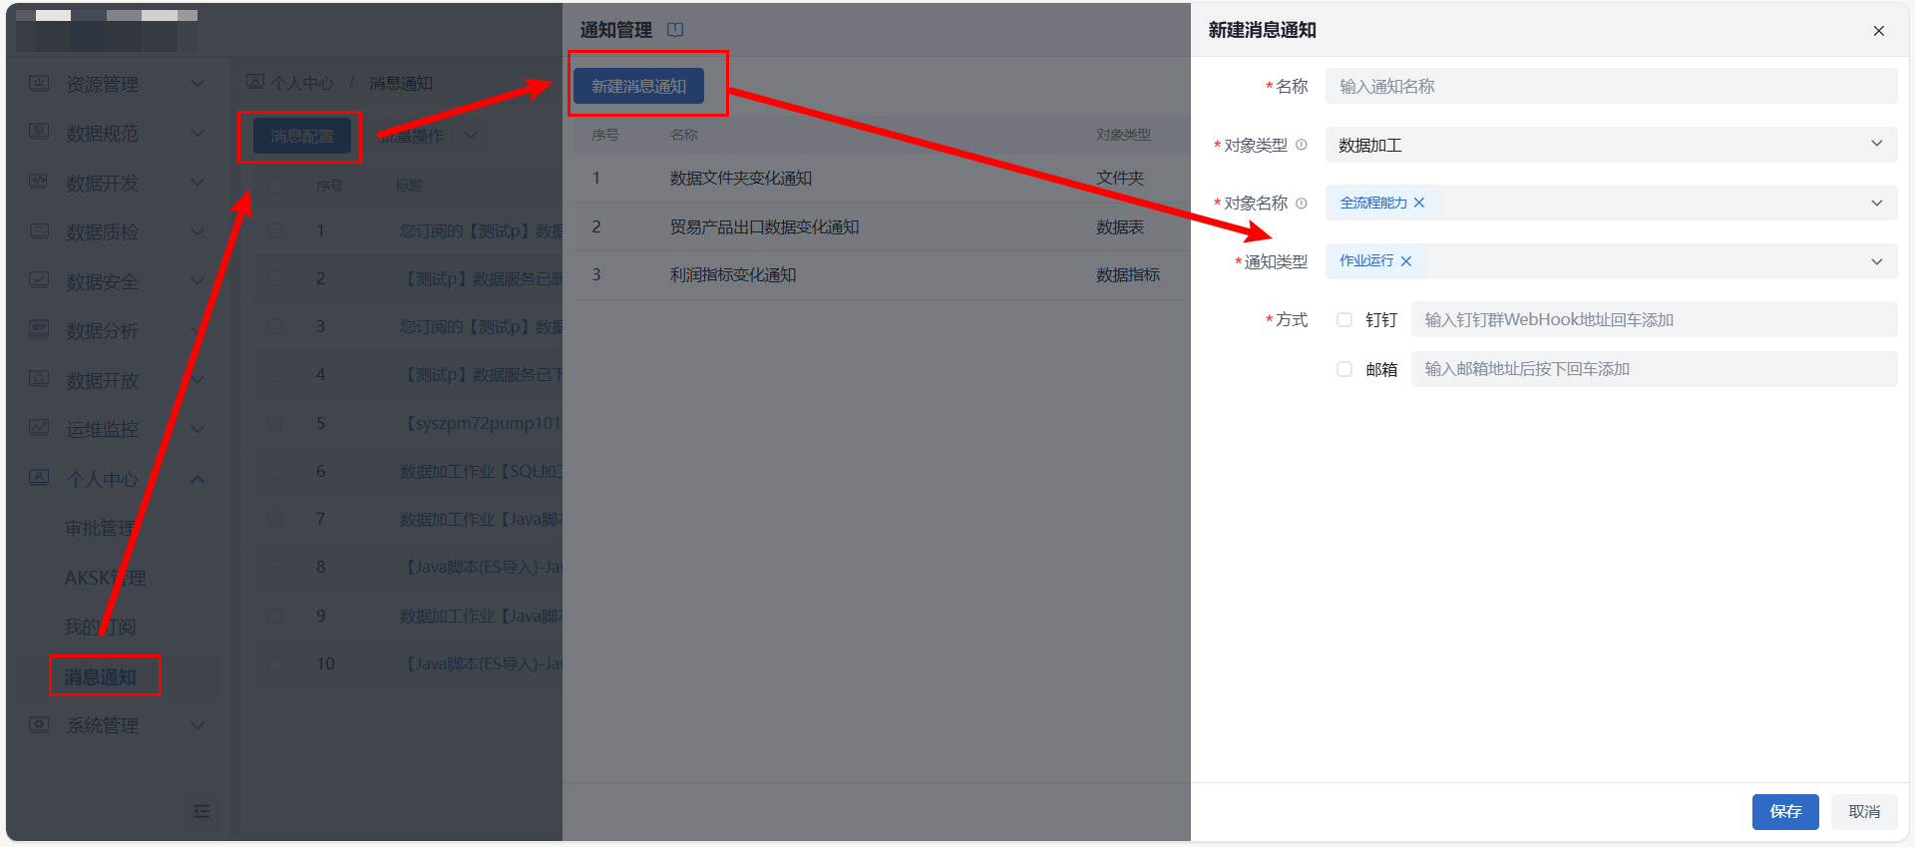Click the 运维监控 sidebar icon
Viewport: 1915px width, 847px height.
39,429
